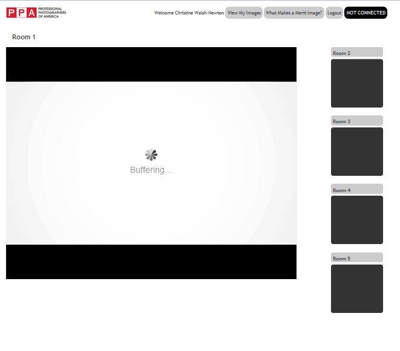Open the Room 5 video thumbnail
This screenshot has width=400, height=351.
pyautogui.click(x=356, y=289)
